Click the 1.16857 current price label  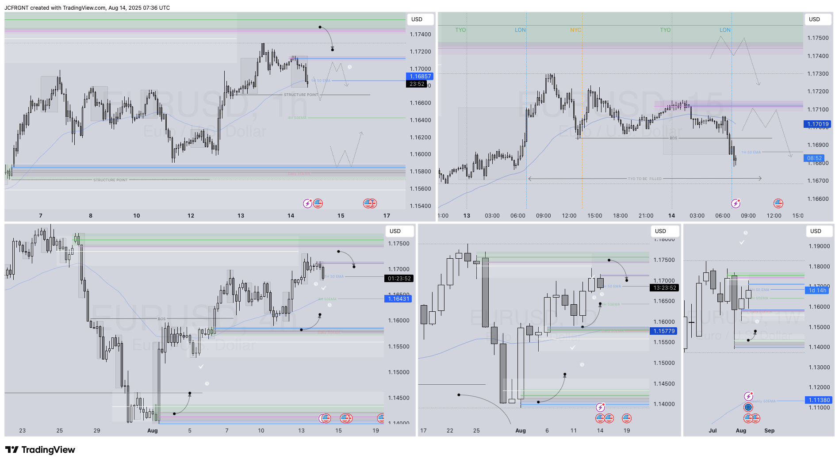click(420, 77)
